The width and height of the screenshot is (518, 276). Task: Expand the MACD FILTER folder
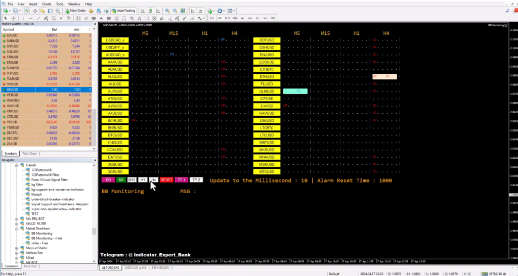click(x=17, y=223)
